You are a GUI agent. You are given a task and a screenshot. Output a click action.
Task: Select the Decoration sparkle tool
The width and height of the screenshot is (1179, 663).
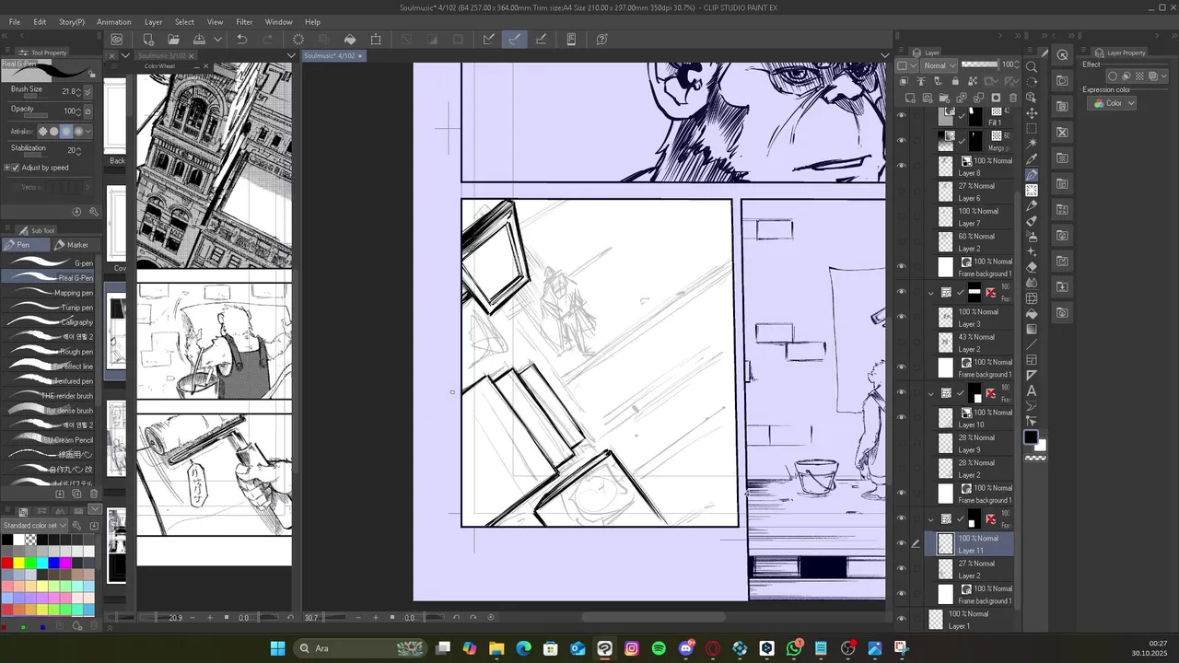click(x=1032, y=251)
